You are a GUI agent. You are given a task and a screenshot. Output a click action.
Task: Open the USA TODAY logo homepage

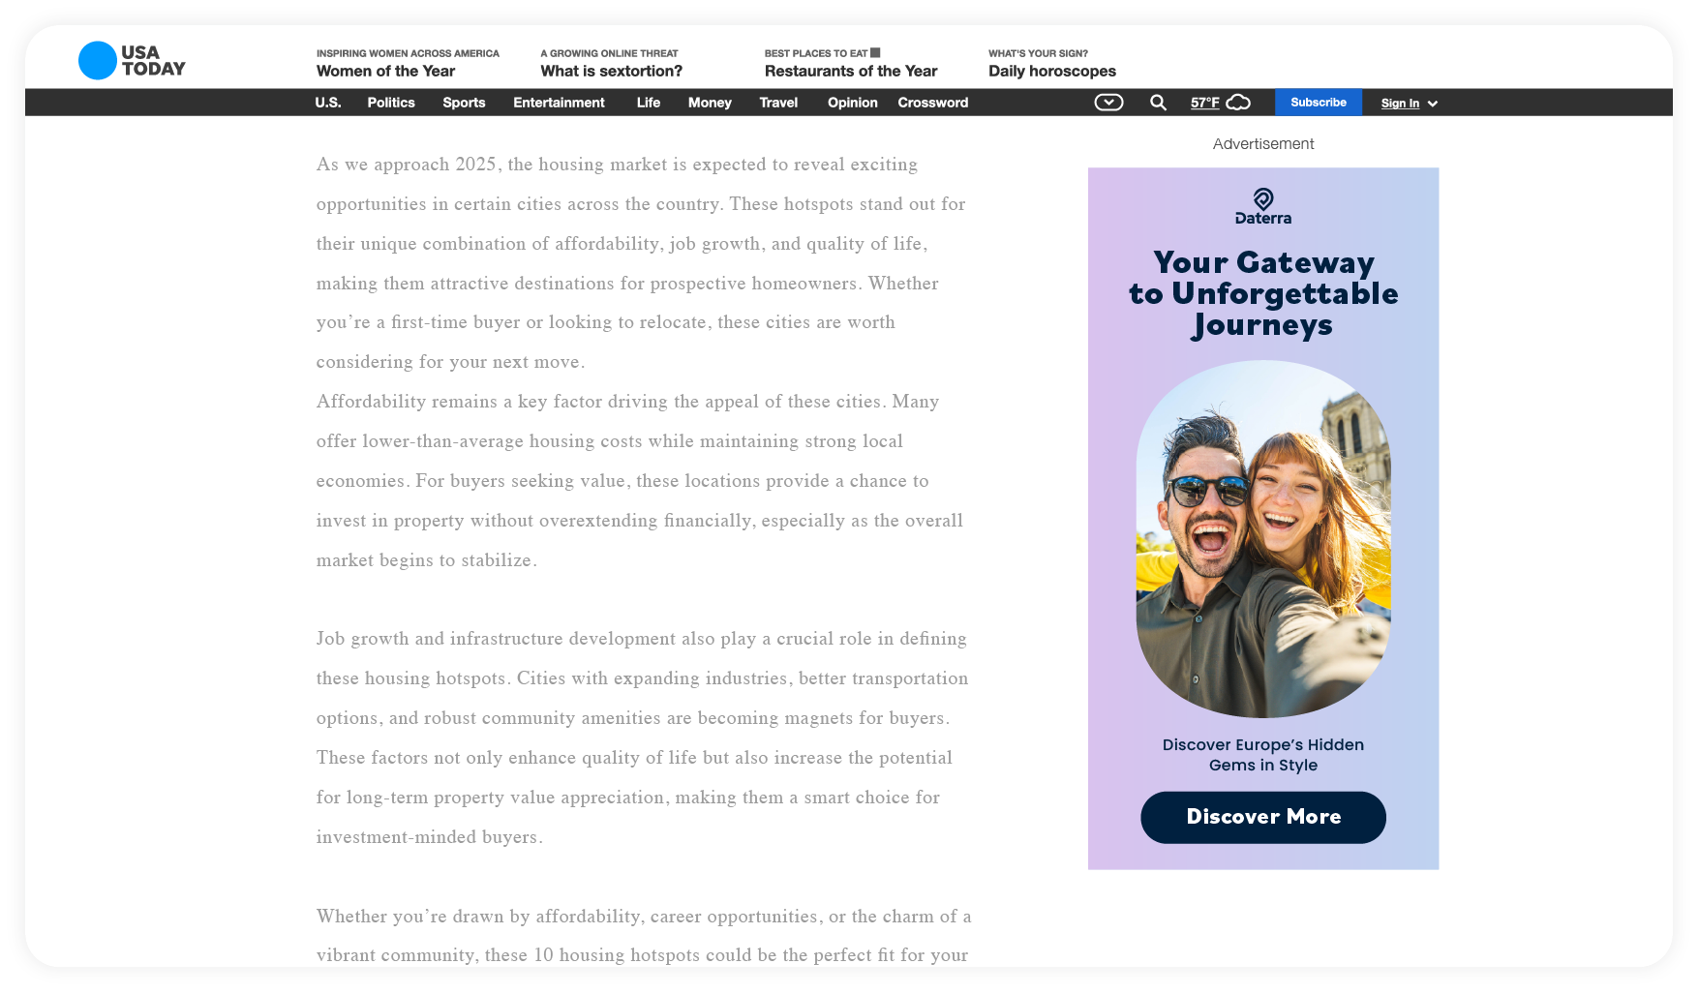[x=132, y=61]
